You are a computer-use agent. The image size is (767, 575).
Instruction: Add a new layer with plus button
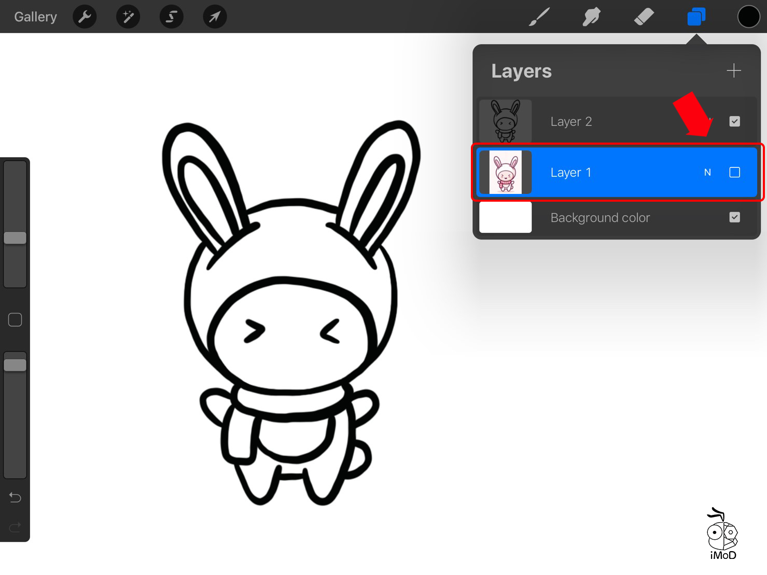tap(733, 71)
